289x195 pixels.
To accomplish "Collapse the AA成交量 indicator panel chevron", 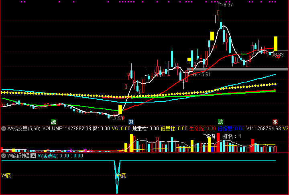I will tap(4, 129).
